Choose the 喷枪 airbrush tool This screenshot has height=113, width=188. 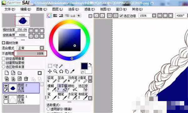pyautogui.click(x=73, y=88)
